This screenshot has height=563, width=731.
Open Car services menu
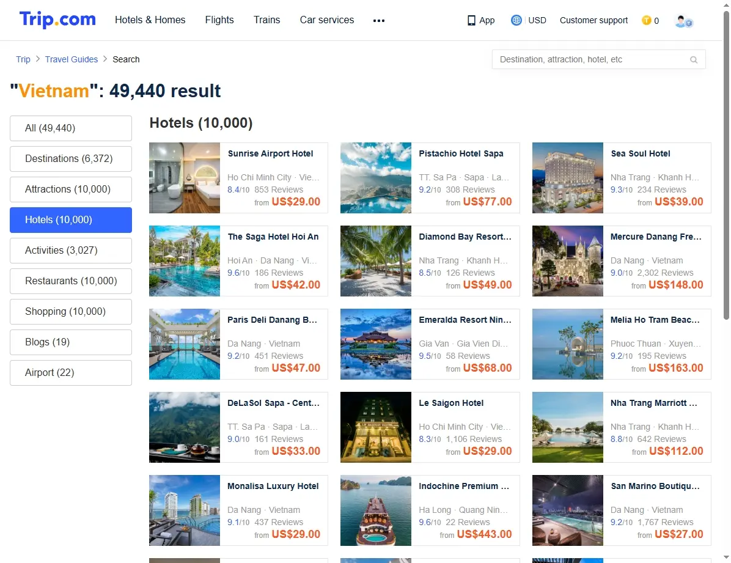[x=327, y=20]
